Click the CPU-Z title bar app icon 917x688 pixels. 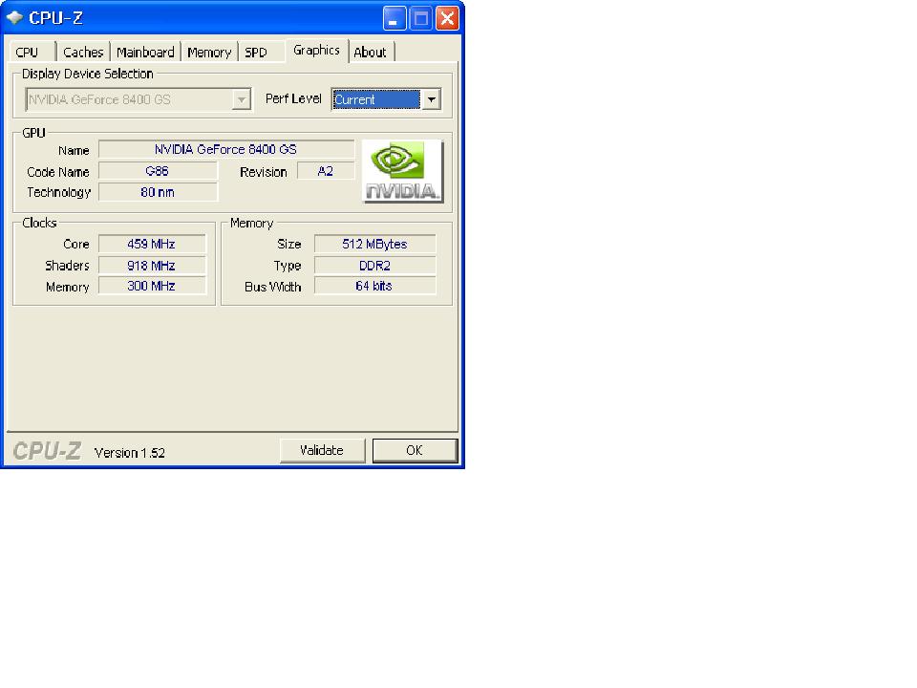14,17
